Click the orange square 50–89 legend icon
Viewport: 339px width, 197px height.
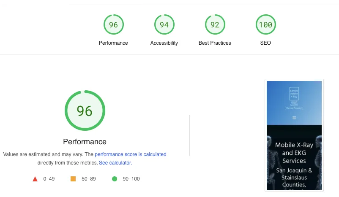pos(73,179)
